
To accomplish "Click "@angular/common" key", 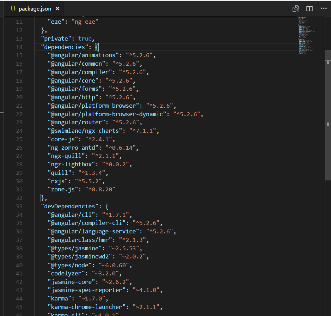I will (76, 64).
